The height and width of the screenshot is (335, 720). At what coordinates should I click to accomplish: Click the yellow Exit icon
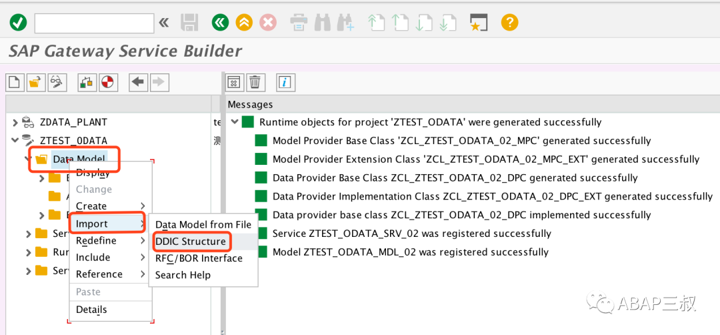point(244,22)
